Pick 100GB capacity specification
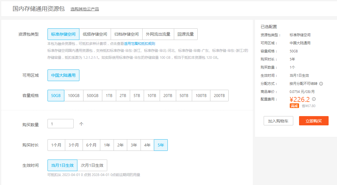 click(74, 96)
